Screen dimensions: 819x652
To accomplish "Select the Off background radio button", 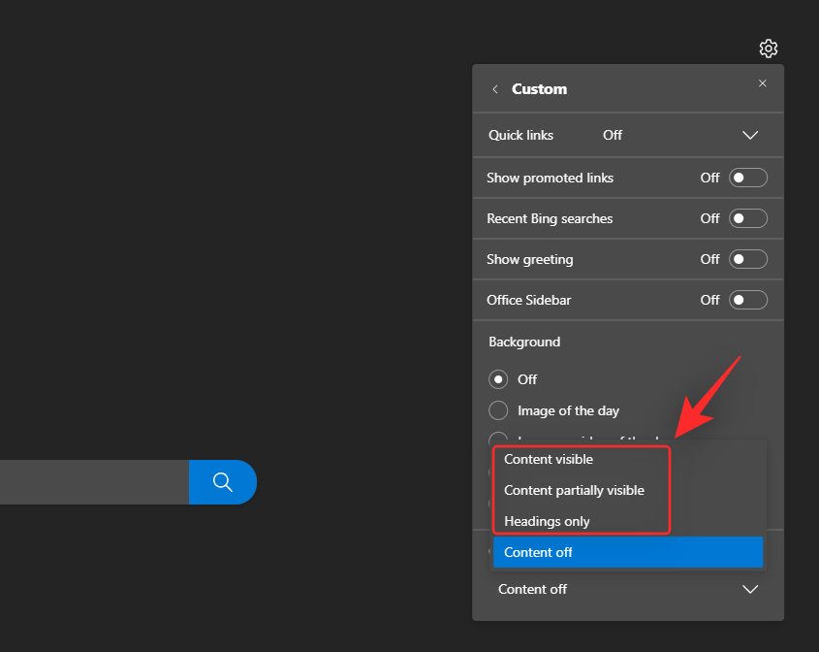I will click(498, 379).
